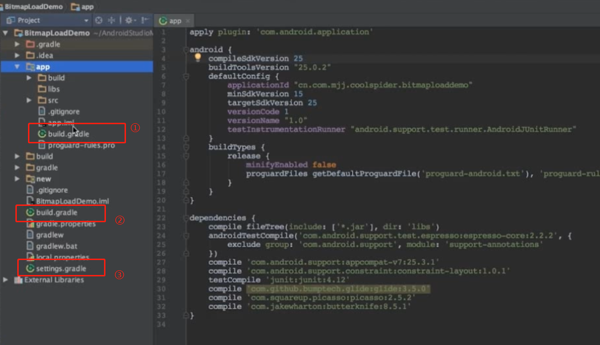Viewport: 600px width, 345px height.
Task: Open the root-level build.gradle file
Action: 56,212
